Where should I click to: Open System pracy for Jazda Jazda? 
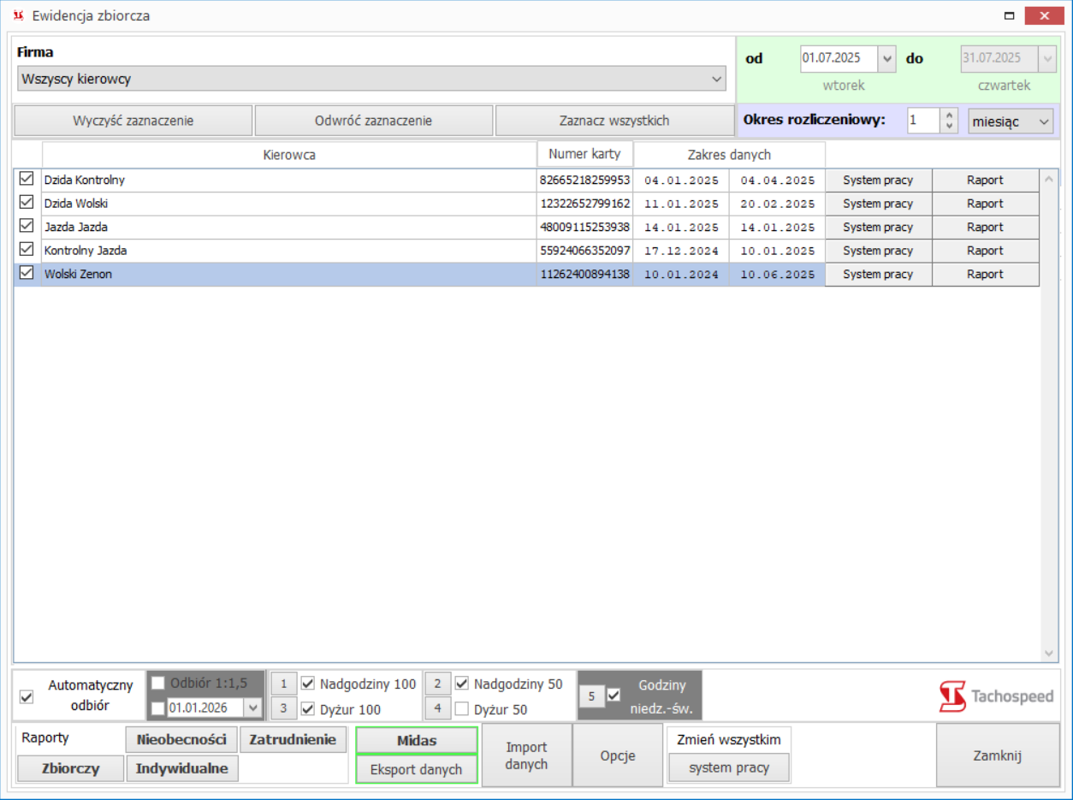[x=878, y=228]
